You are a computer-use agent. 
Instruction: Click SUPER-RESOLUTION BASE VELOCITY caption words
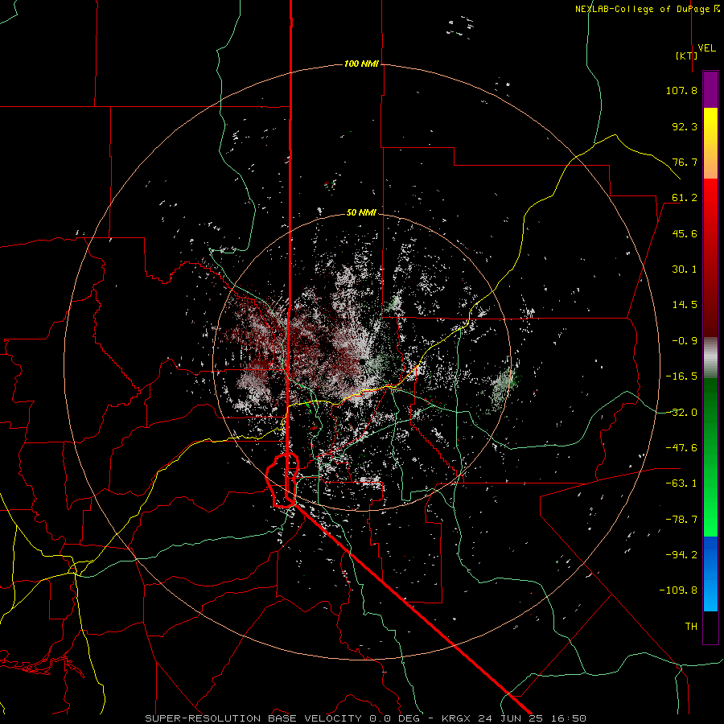click(253, 718)
